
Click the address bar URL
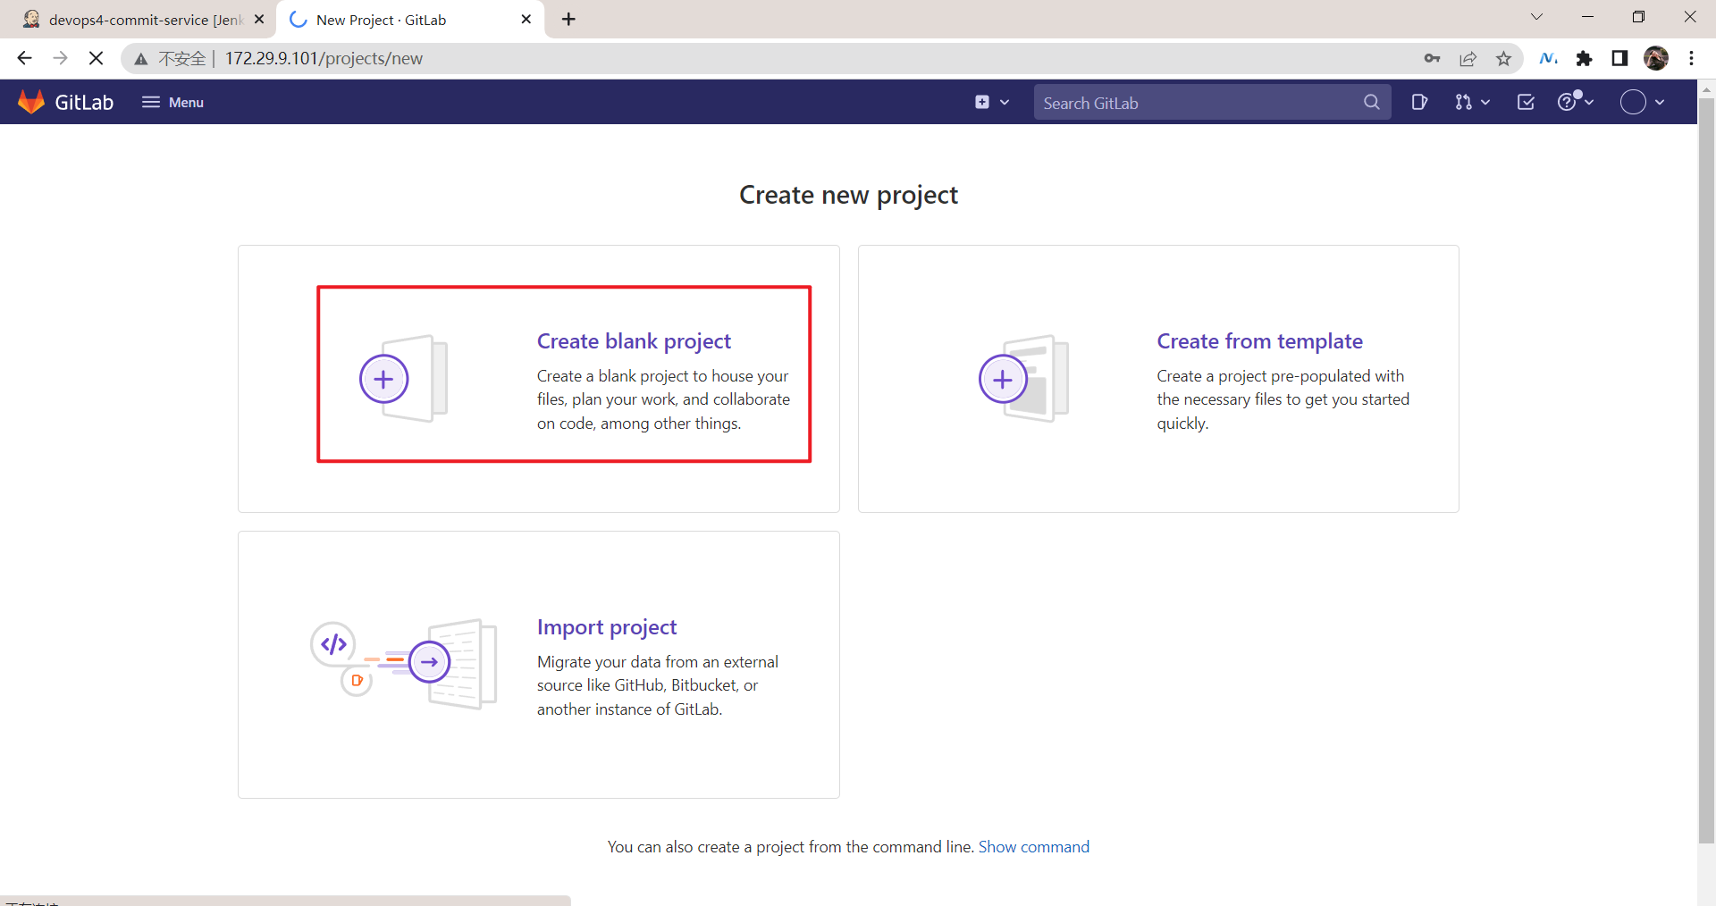[x=324, y=58]
